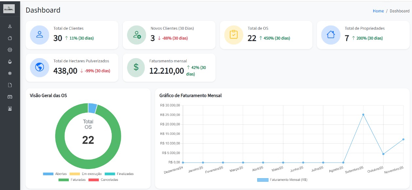
Task: Toggle the Em execução legend color box
Action: [x=75, y=174]
